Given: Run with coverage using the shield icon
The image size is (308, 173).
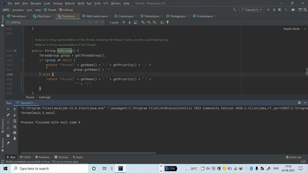Looking at the screenshot, I should [280, 10].
